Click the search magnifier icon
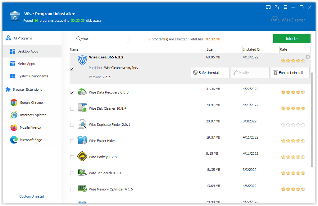The image size is (318, 206). coord(78,39)
